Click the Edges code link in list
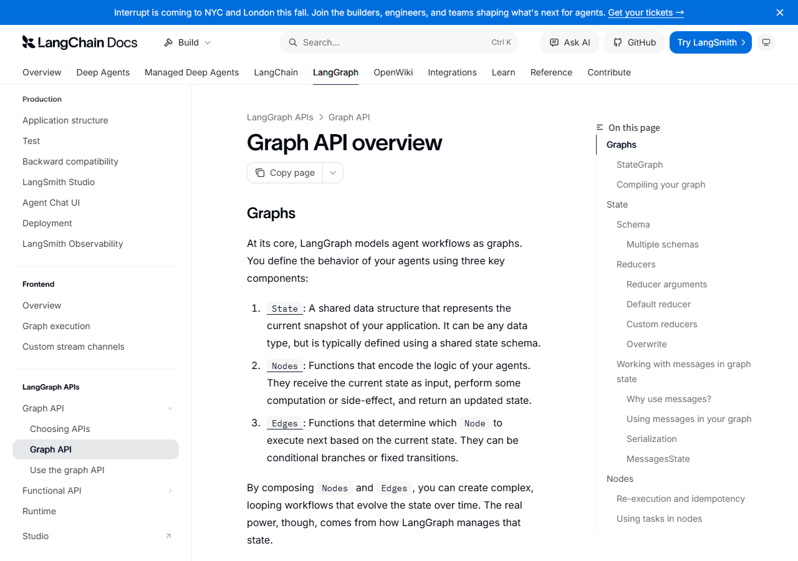The width and height of the screenshot is (798, 561). (x=285, y=423)
